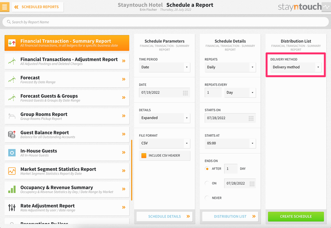Open the hamburger main menu
This screenshot has width=331, height=228.
[4, 7]
